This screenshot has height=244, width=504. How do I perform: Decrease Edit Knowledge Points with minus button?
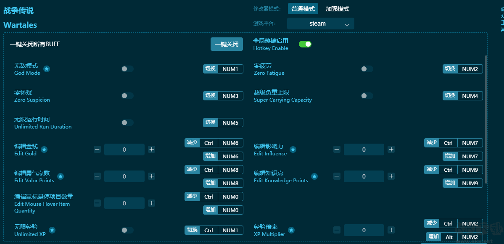[337, 176]
